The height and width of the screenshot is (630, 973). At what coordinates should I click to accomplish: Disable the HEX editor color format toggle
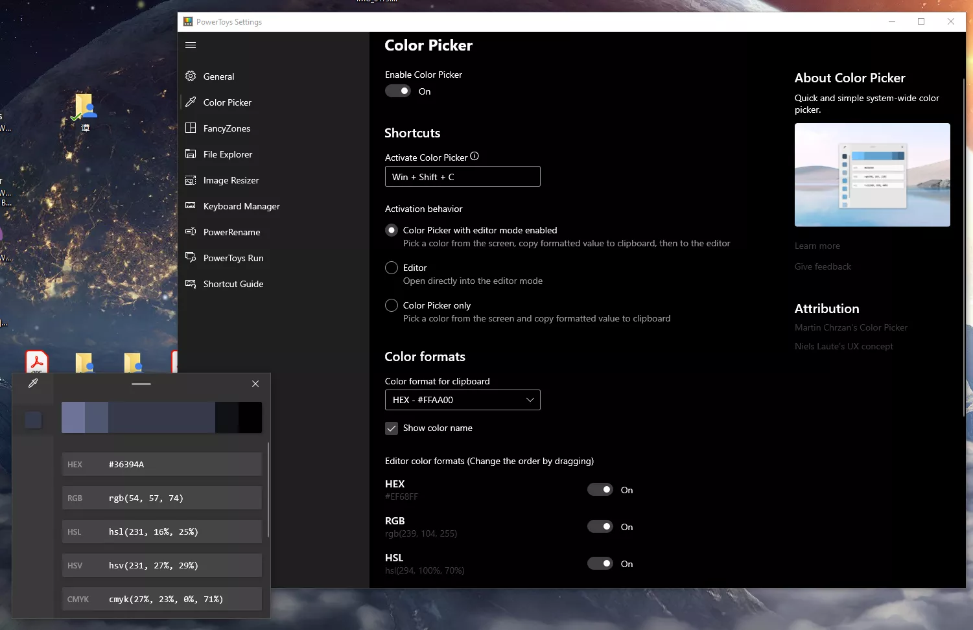(x=600, y=489)
